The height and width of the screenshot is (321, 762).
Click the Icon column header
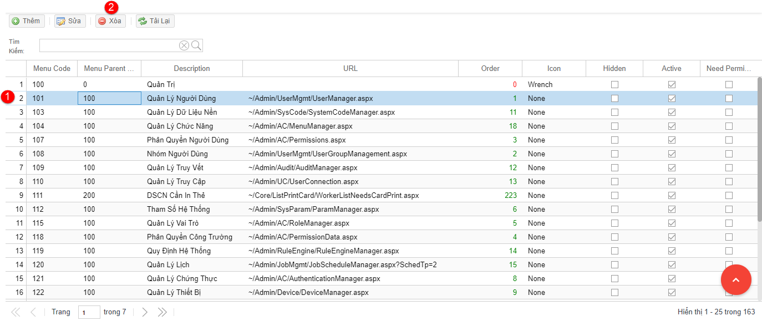tap(554, 69)
